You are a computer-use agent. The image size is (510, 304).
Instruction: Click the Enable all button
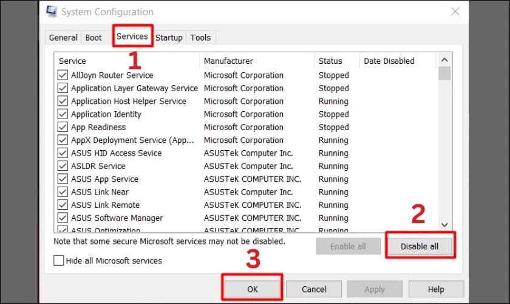[x=348, y=246]
